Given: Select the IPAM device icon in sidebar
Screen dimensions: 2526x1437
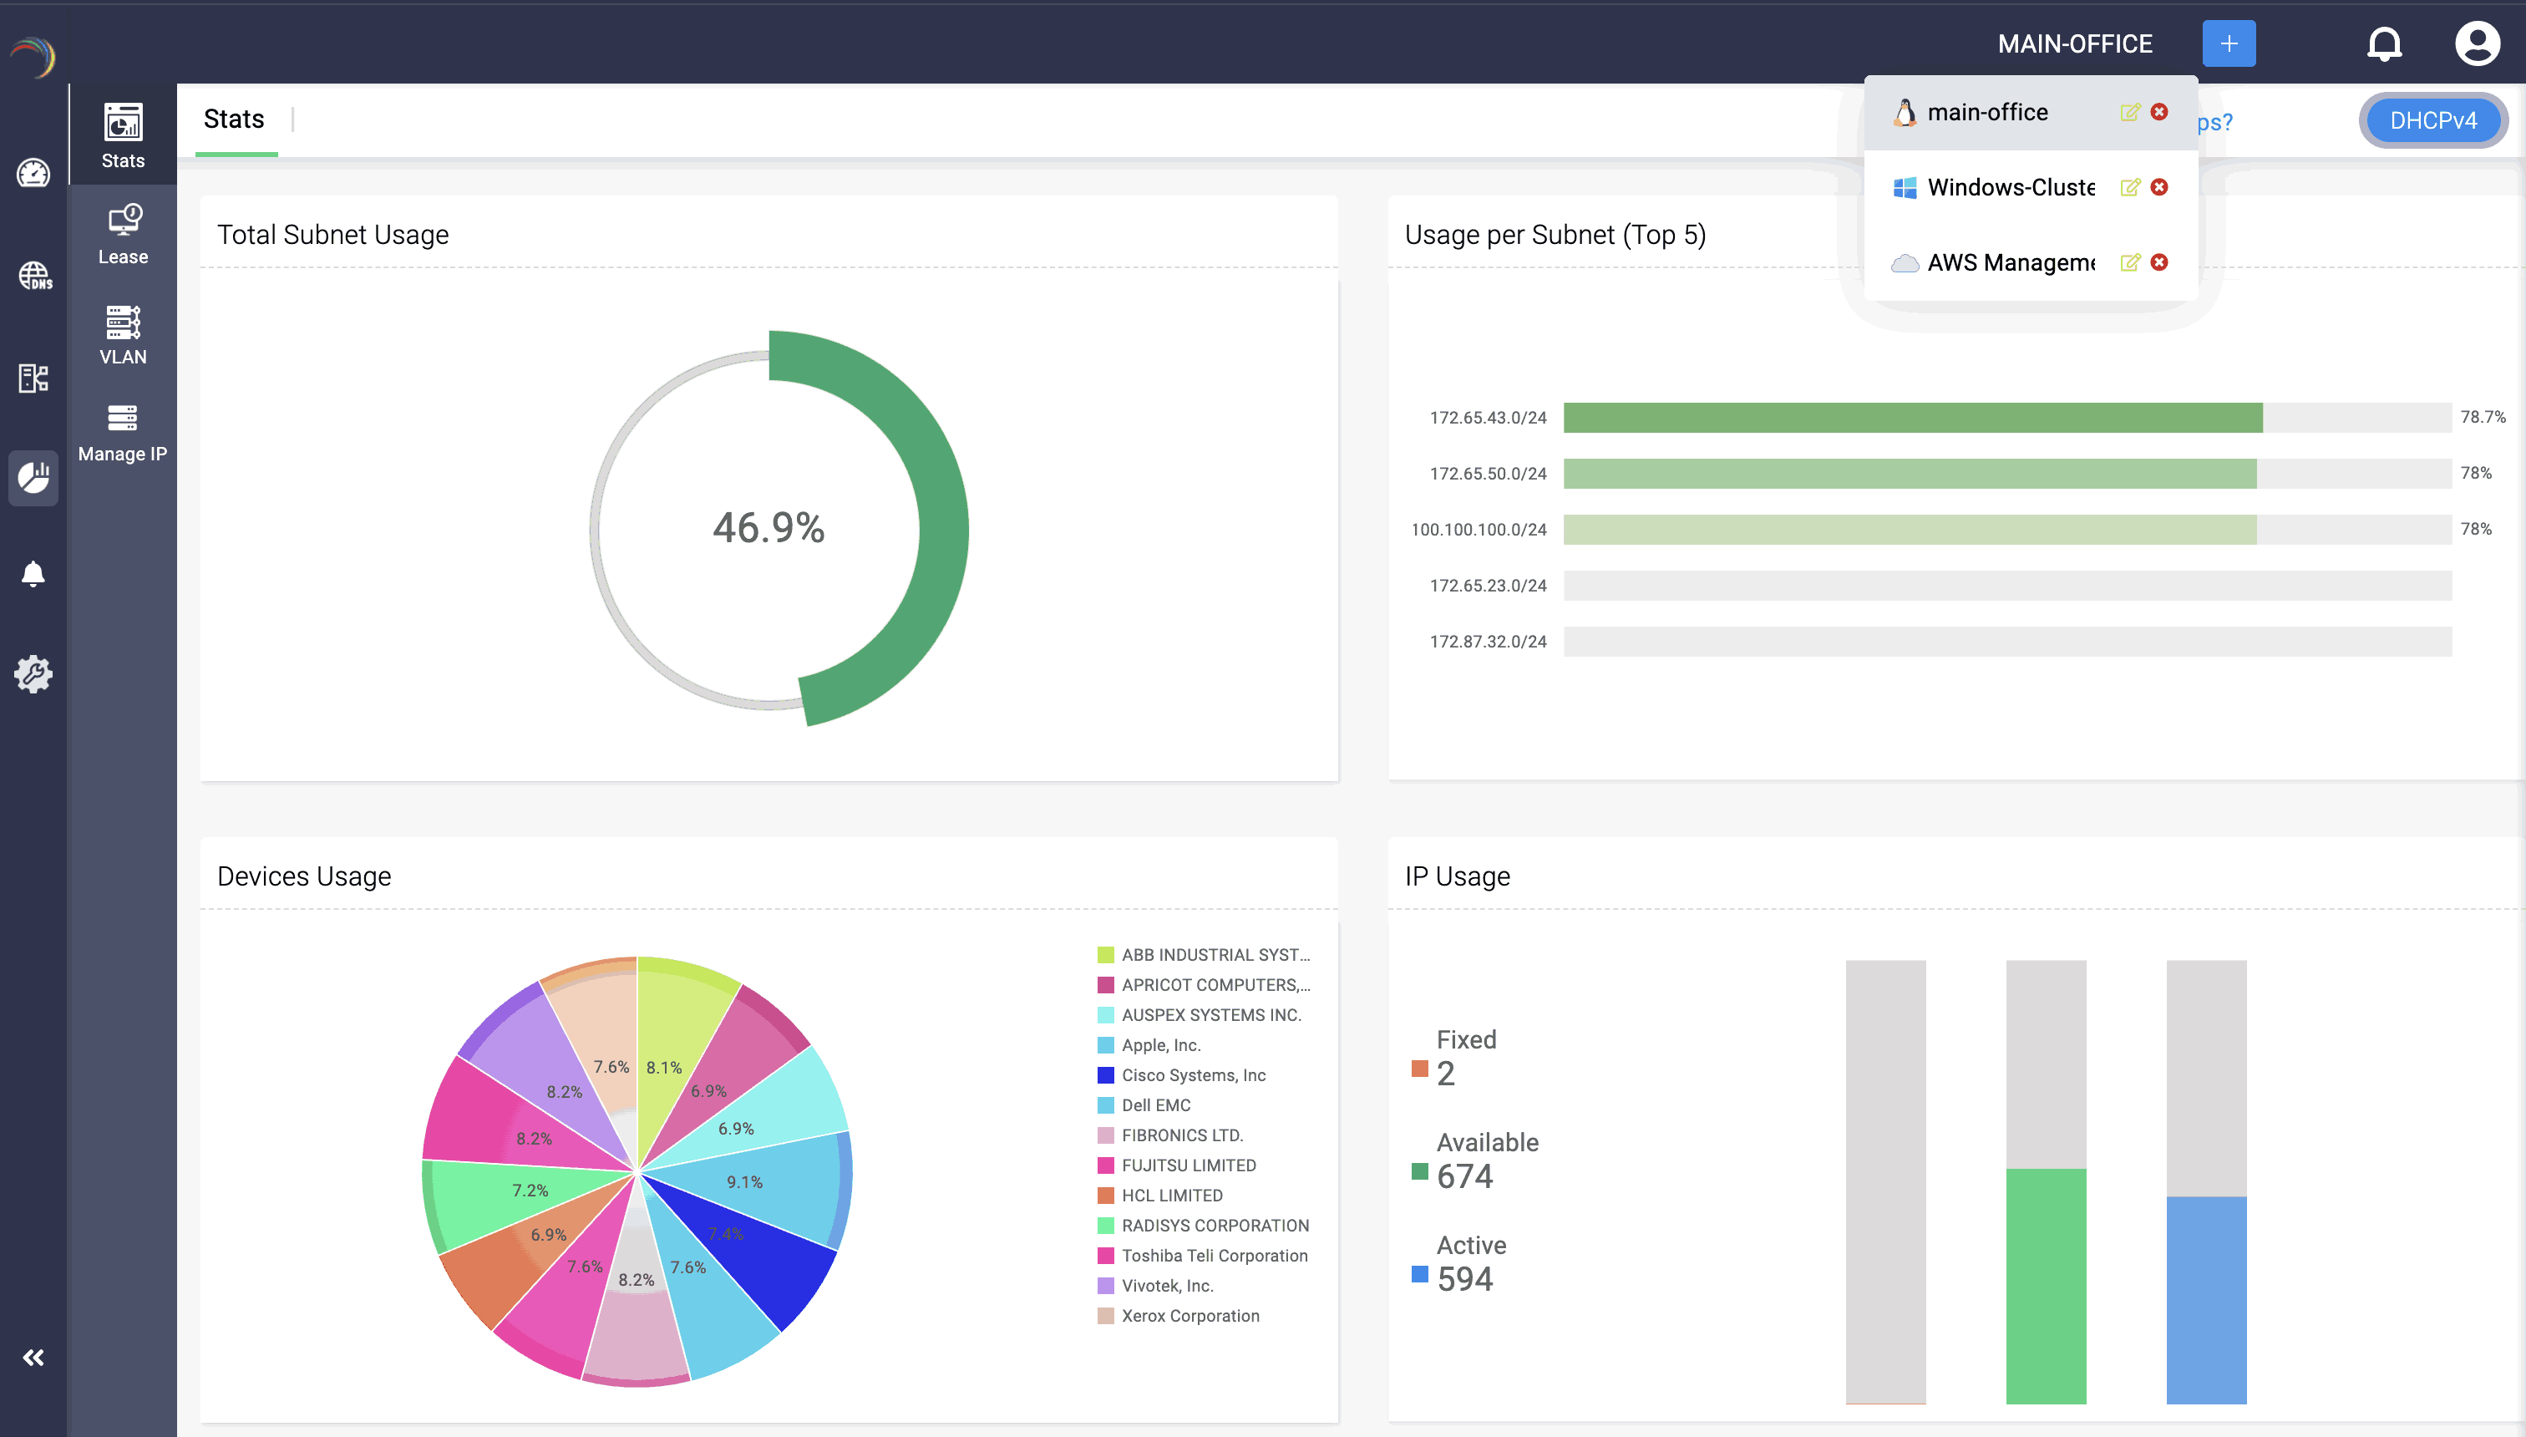Looking at the screenshot, I should [x=33, y=378].
